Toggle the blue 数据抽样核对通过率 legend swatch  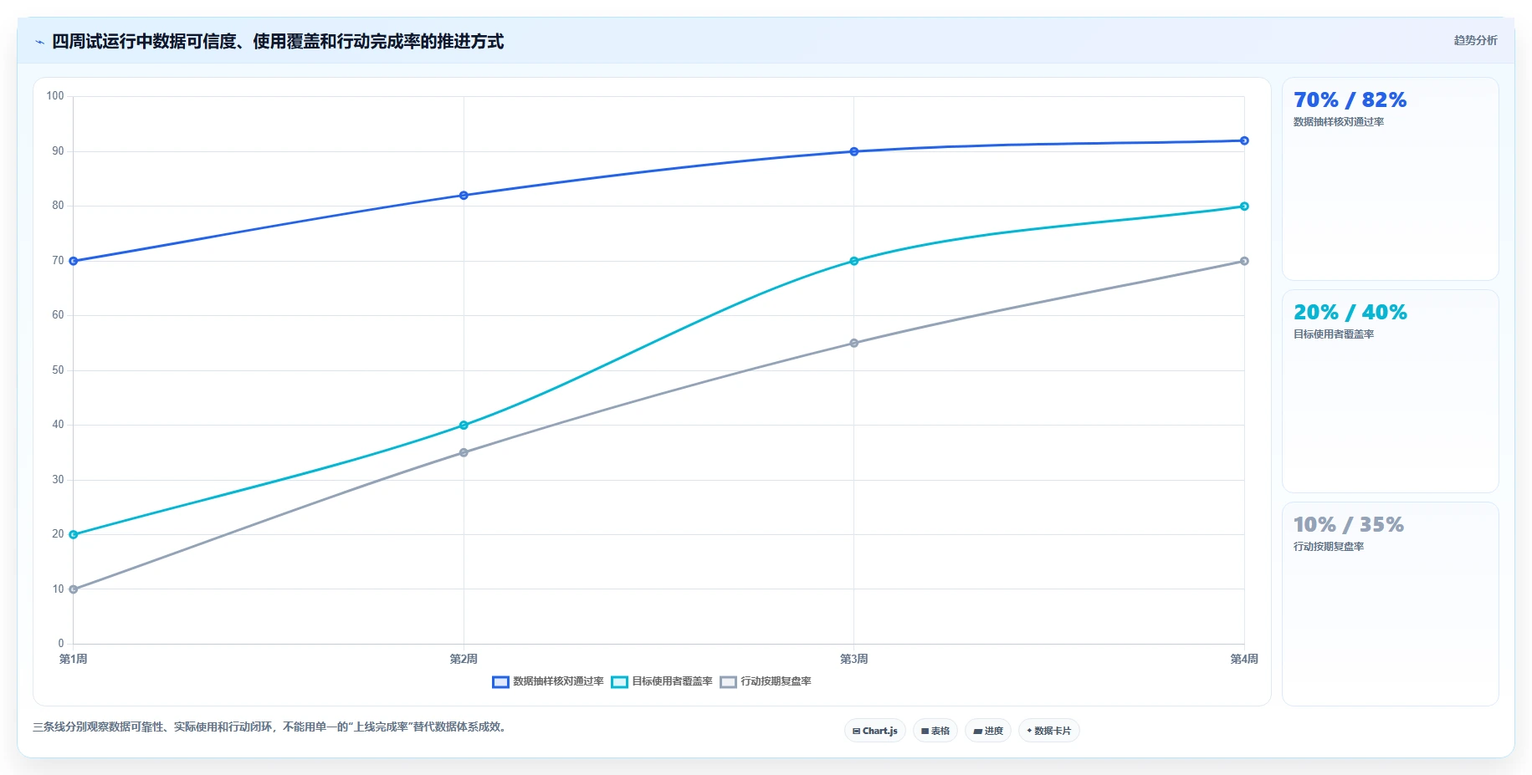[500, 682]
